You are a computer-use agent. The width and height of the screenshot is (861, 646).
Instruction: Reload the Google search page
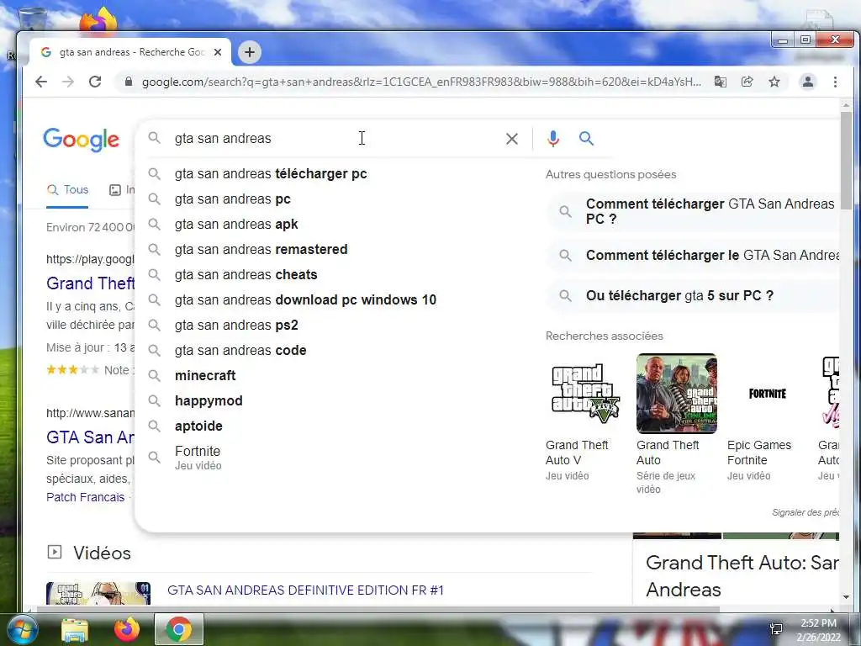[x=95, y=82]
